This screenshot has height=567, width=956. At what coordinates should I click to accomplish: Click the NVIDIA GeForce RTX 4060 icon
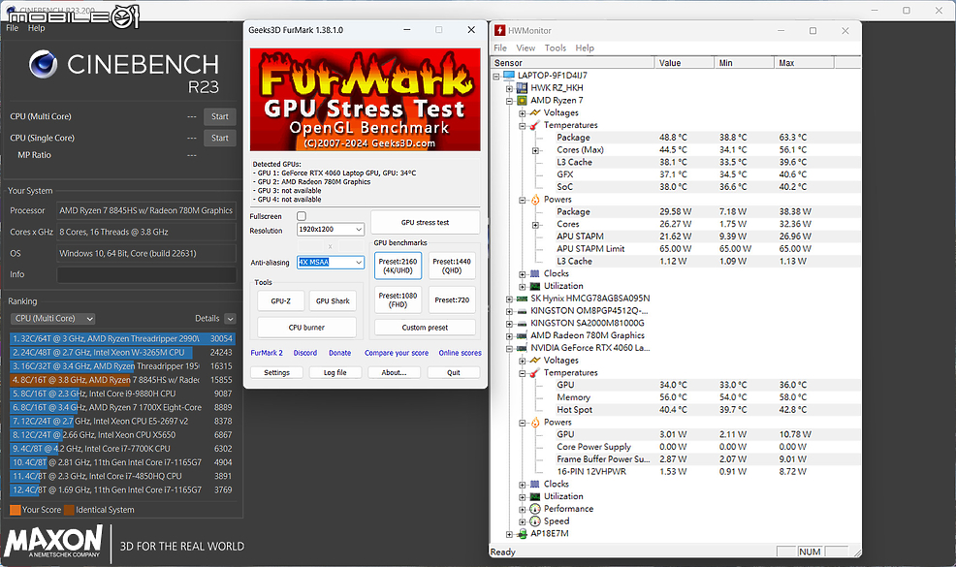(x=522, y=348)
